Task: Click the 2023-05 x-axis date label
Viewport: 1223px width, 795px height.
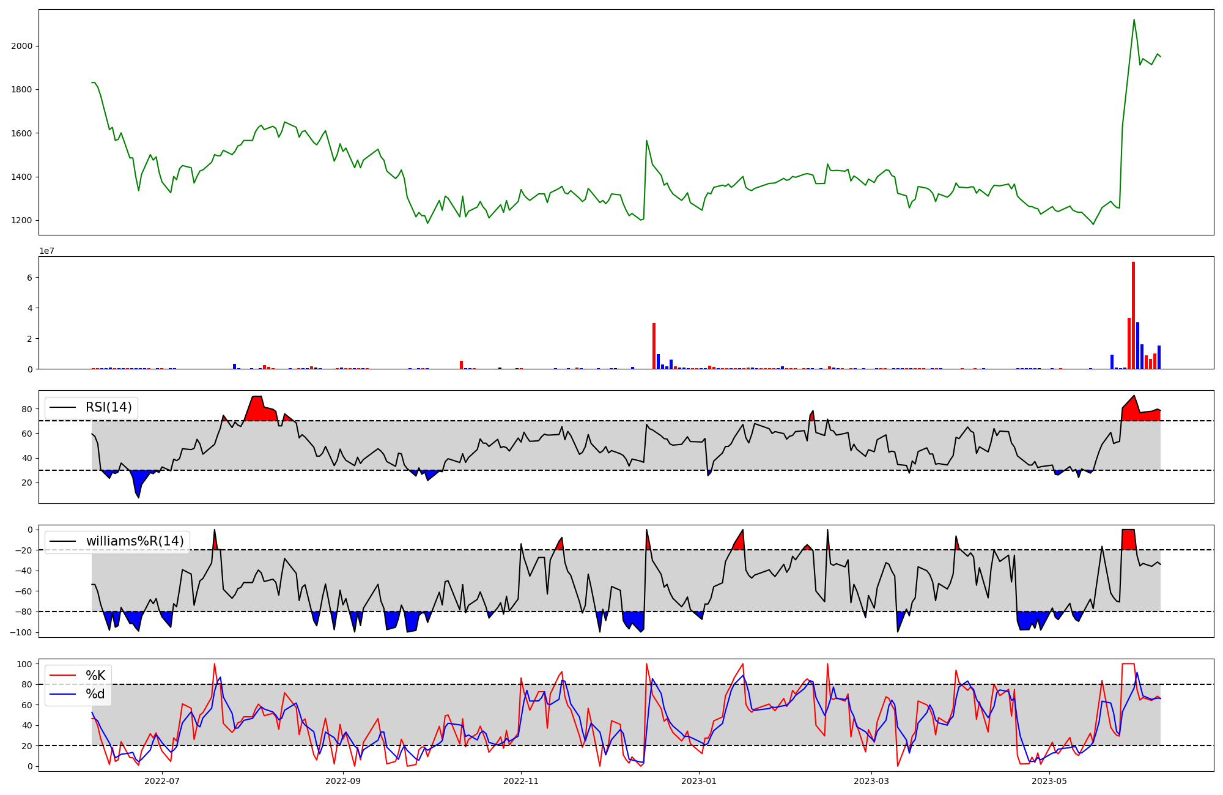Action: tap(1049, 781)
